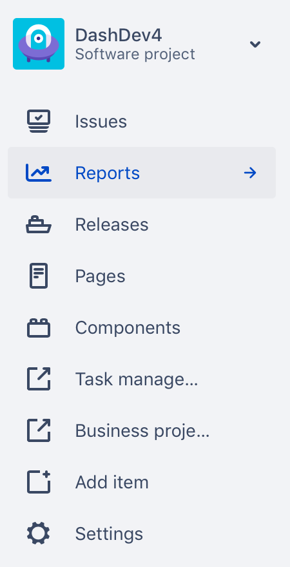The image size is (290, 567).
Task: Click the Settings gear icon
Action: pyautogui.click(x=39, y=533)
